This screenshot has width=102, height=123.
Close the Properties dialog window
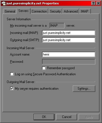coord(98,3)
